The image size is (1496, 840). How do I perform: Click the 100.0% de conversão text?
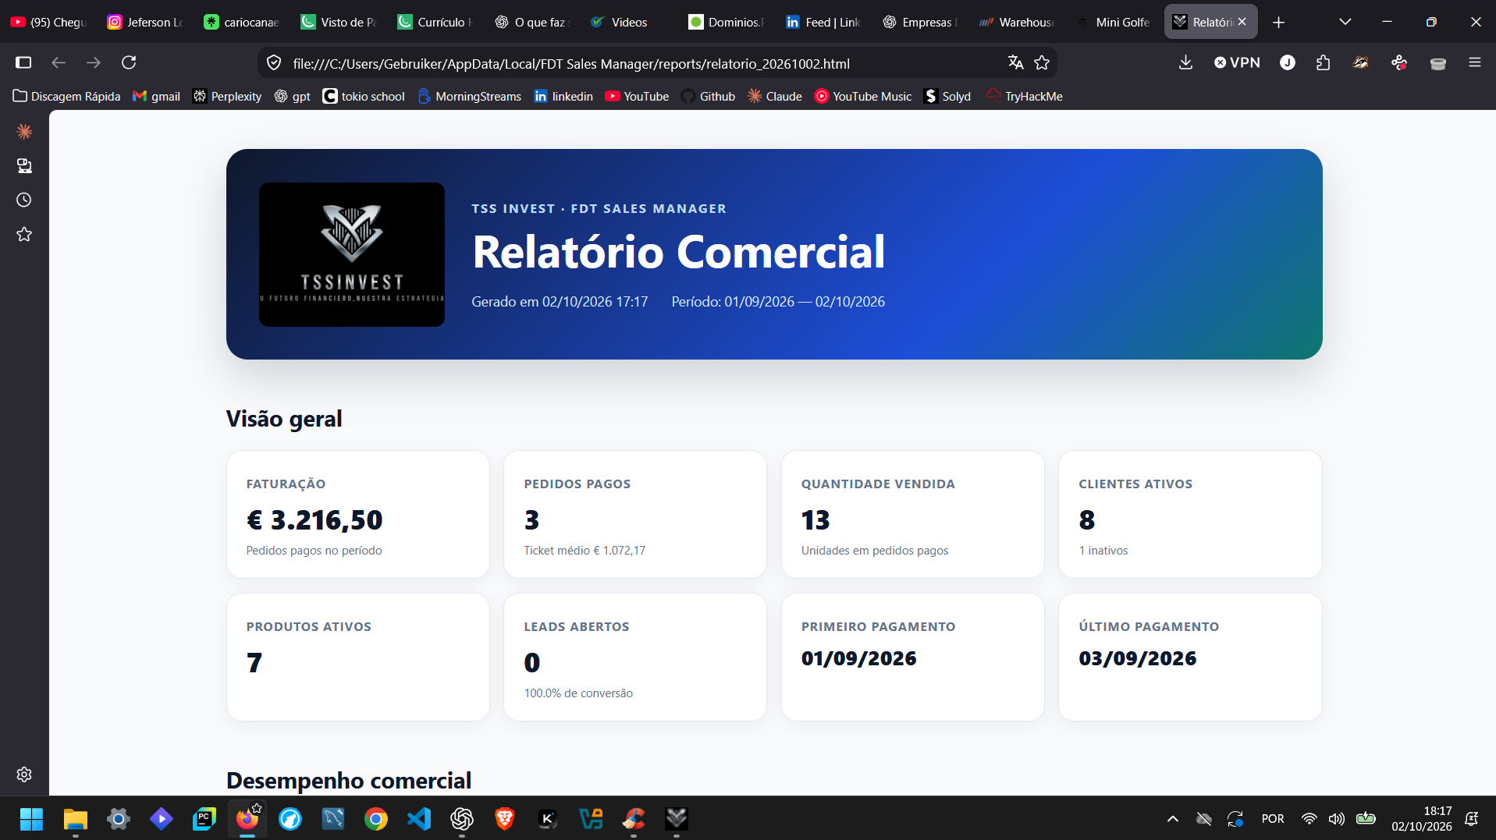(578, 693)
